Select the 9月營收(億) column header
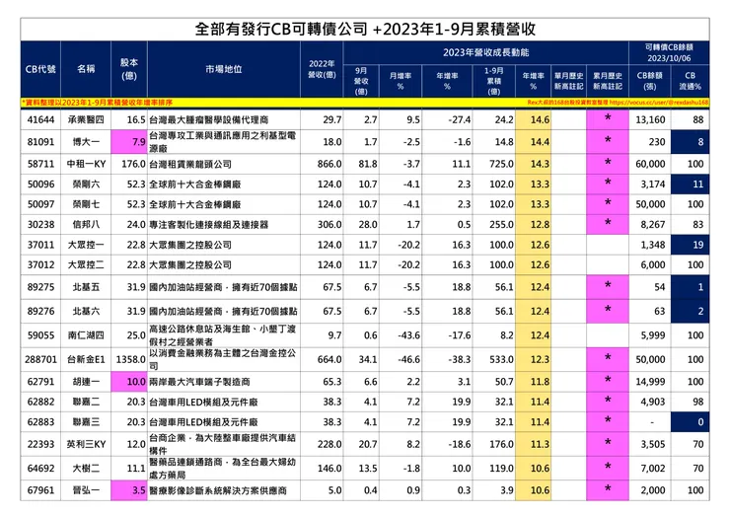 361,81
